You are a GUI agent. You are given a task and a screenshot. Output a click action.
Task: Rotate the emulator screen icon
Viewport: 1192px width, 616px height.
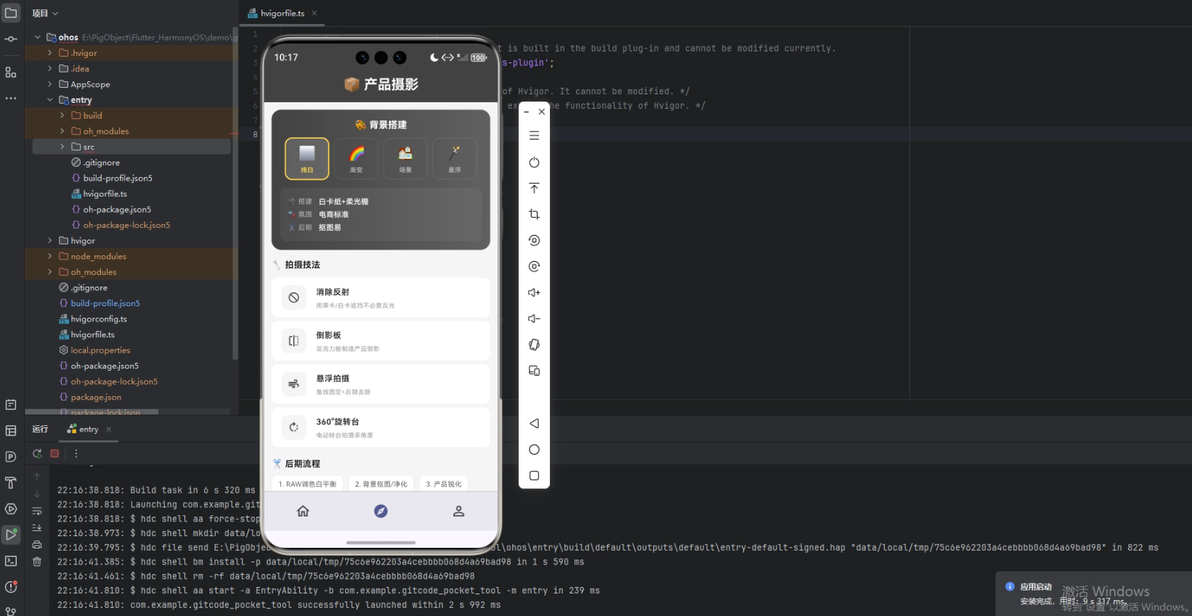(x=534, y=345)
